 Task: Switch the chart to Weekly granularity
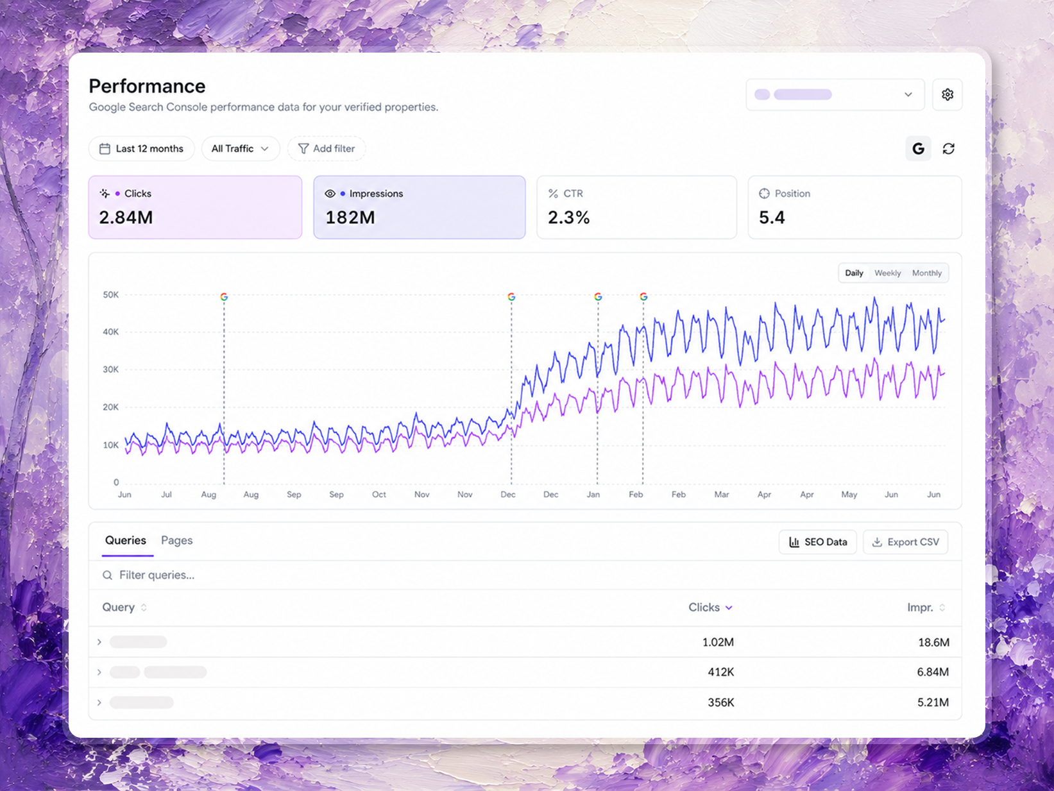click(887, 273)
